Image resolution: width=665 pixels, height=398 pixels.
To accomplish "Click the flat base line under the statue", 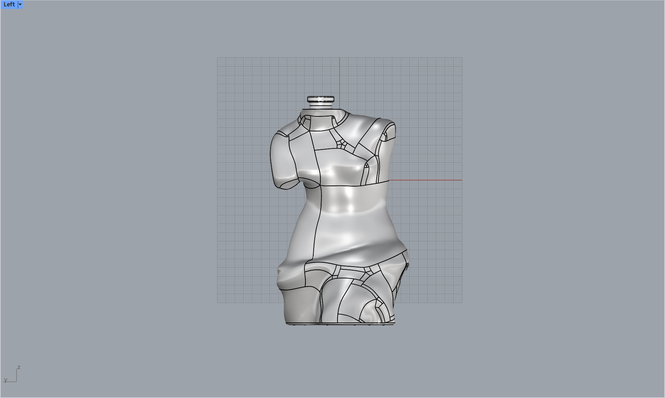I will pyautogui.click(x=340, y=324).
